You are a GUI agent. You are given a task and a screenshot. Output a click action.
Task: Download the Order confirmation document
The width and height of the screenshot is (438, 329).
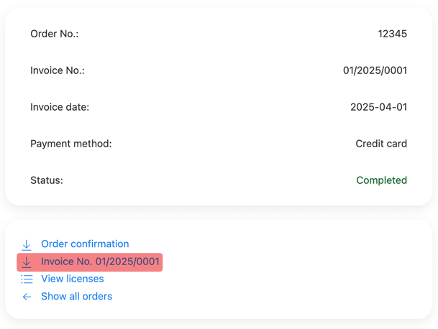(85, 244)
